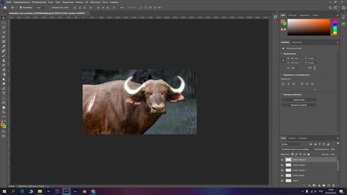Screen dimensions: 347x195
Task: Hide layer Слой 2 копия 2
Action: click(282, 170)
